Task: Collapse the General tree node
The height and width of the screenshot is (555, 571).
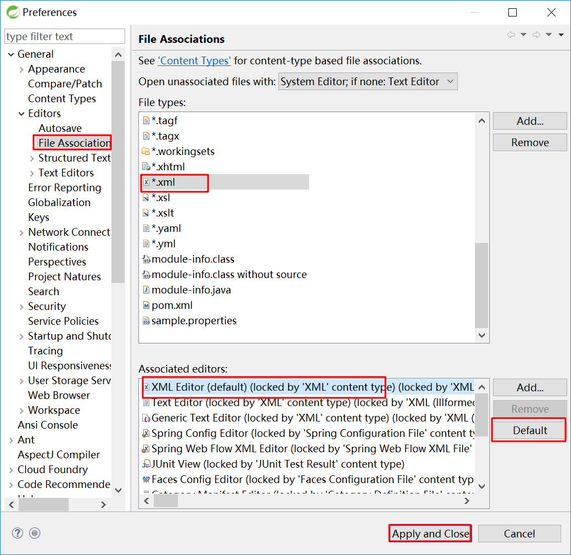Action: coord(11,54)
